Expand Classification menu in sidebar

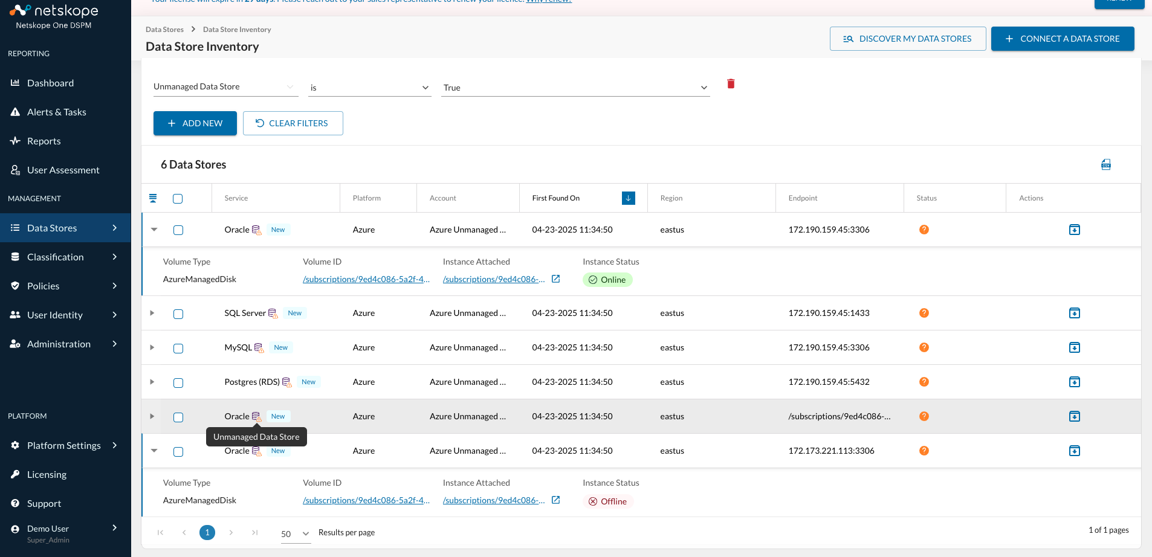65,257
